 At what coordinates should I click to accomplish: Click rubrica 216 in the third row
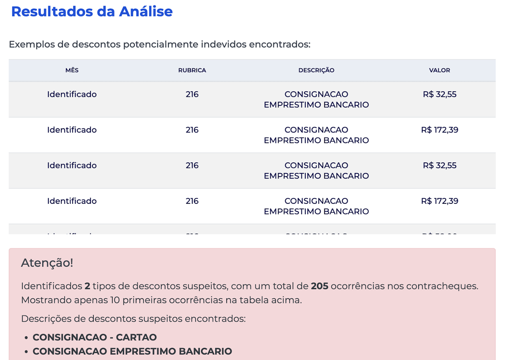192,165
